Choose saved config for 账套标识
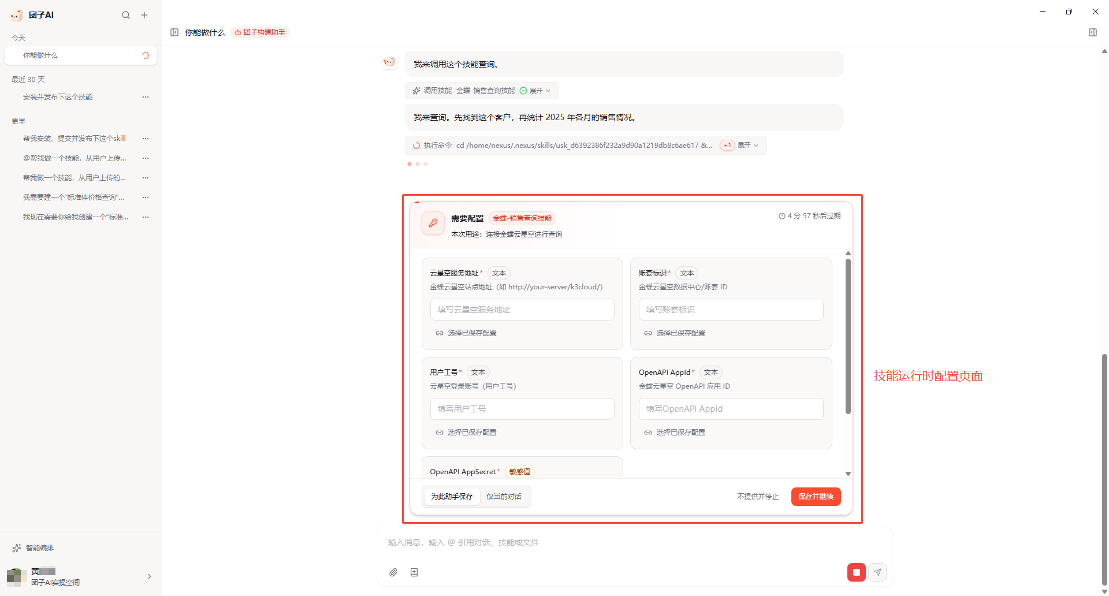The width and height of the screenshot is (1109, 596). (x=675, y=333)
